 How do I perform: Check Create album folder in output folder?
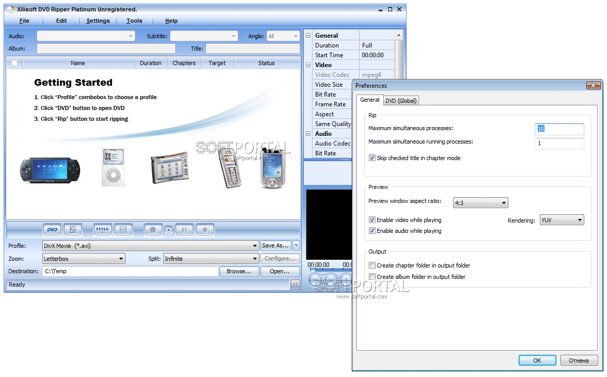click(x=372, y=277)
